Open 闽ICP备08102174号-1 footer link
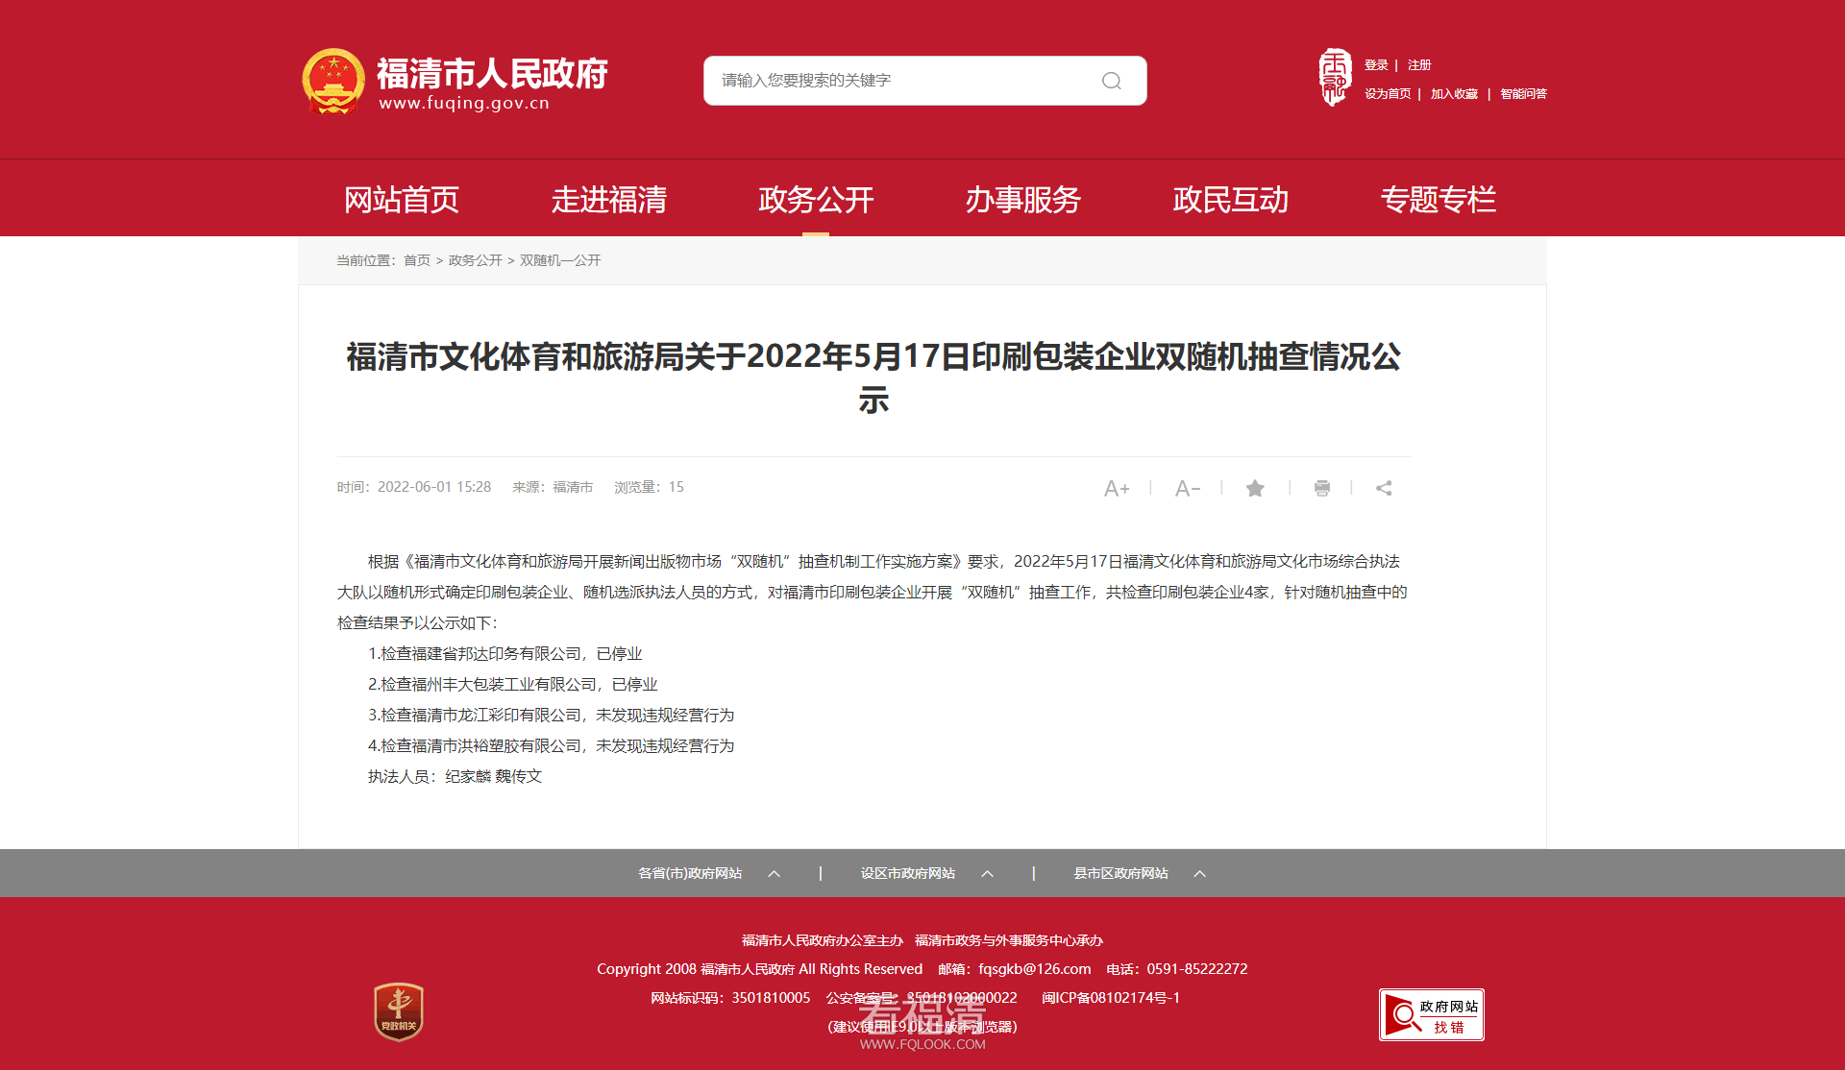 [x=1110, y=998]
